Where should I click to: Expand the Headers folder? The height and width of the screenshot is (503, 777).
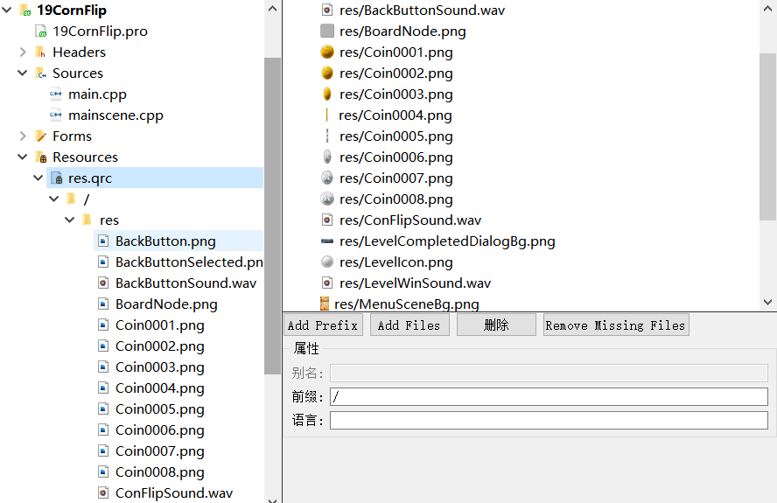click(x=22, y=52)
